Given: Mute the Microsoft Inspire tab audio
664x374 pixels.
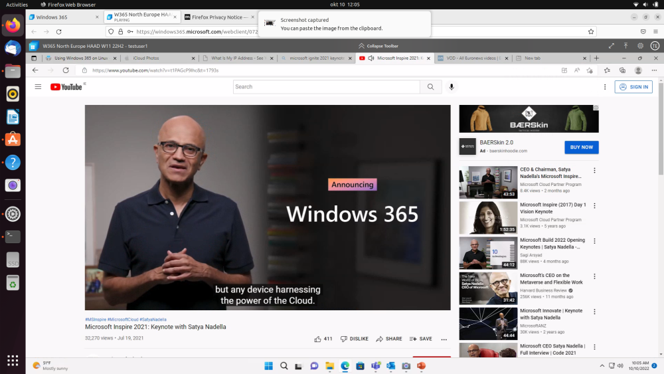Looking at the screenshot, I should (371, 58).
